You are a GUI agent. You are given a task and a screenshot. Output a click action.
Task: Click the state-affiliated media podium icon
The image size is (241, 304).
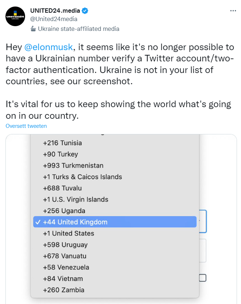(33, 29)
